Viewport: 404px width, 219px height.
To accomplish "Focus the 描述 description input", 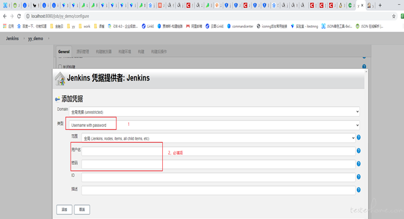I will point(218,191).
